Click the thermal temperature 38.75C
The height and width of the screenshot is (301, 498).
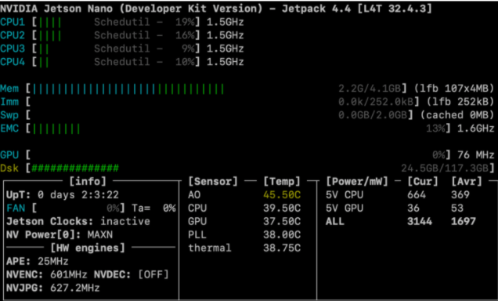tap(282, 248)
